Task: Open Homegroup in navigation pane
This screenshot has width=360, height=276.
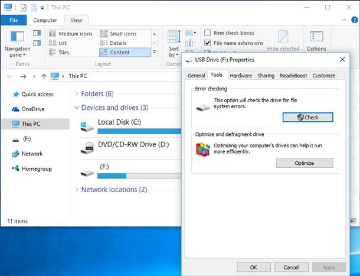Action: coord(32,168)
